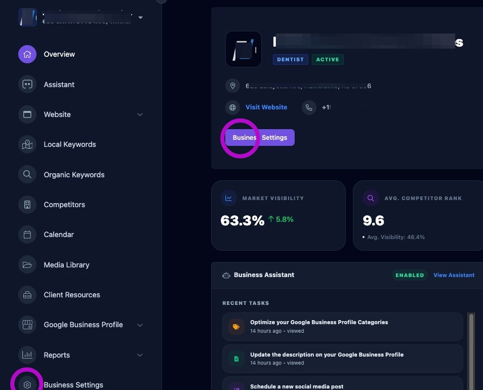Click the Calendar icon in sidebar
Viewport: 483px width, 390px height.
pos(27,235)
